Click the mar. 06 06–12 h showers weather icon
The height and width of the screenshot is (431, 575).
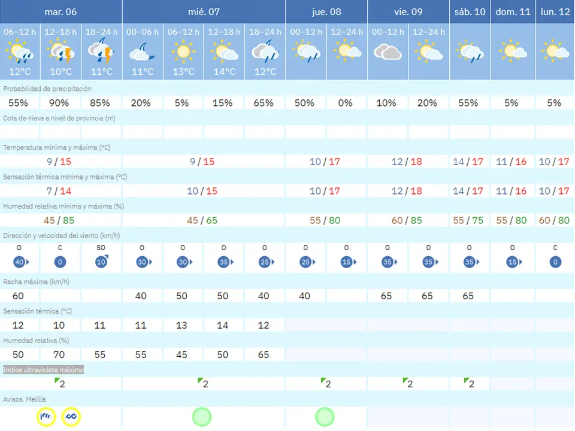pyautogui.click(x=20, y=51)
